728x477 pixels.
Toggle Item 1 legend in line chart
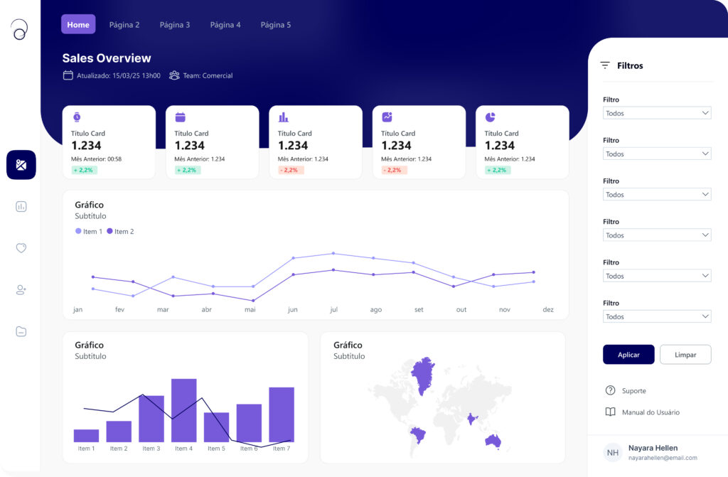(x=89, y=232)
